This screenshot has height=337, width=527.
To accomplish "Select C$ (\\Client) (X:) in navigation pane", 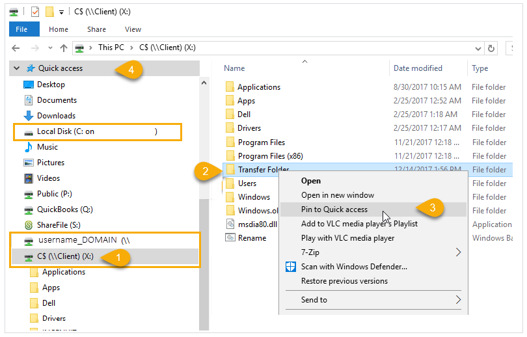I will coord(65,256).
